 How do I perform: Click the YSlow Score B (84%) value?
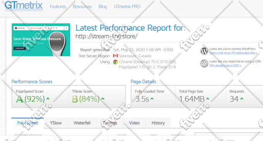(86, 99)
